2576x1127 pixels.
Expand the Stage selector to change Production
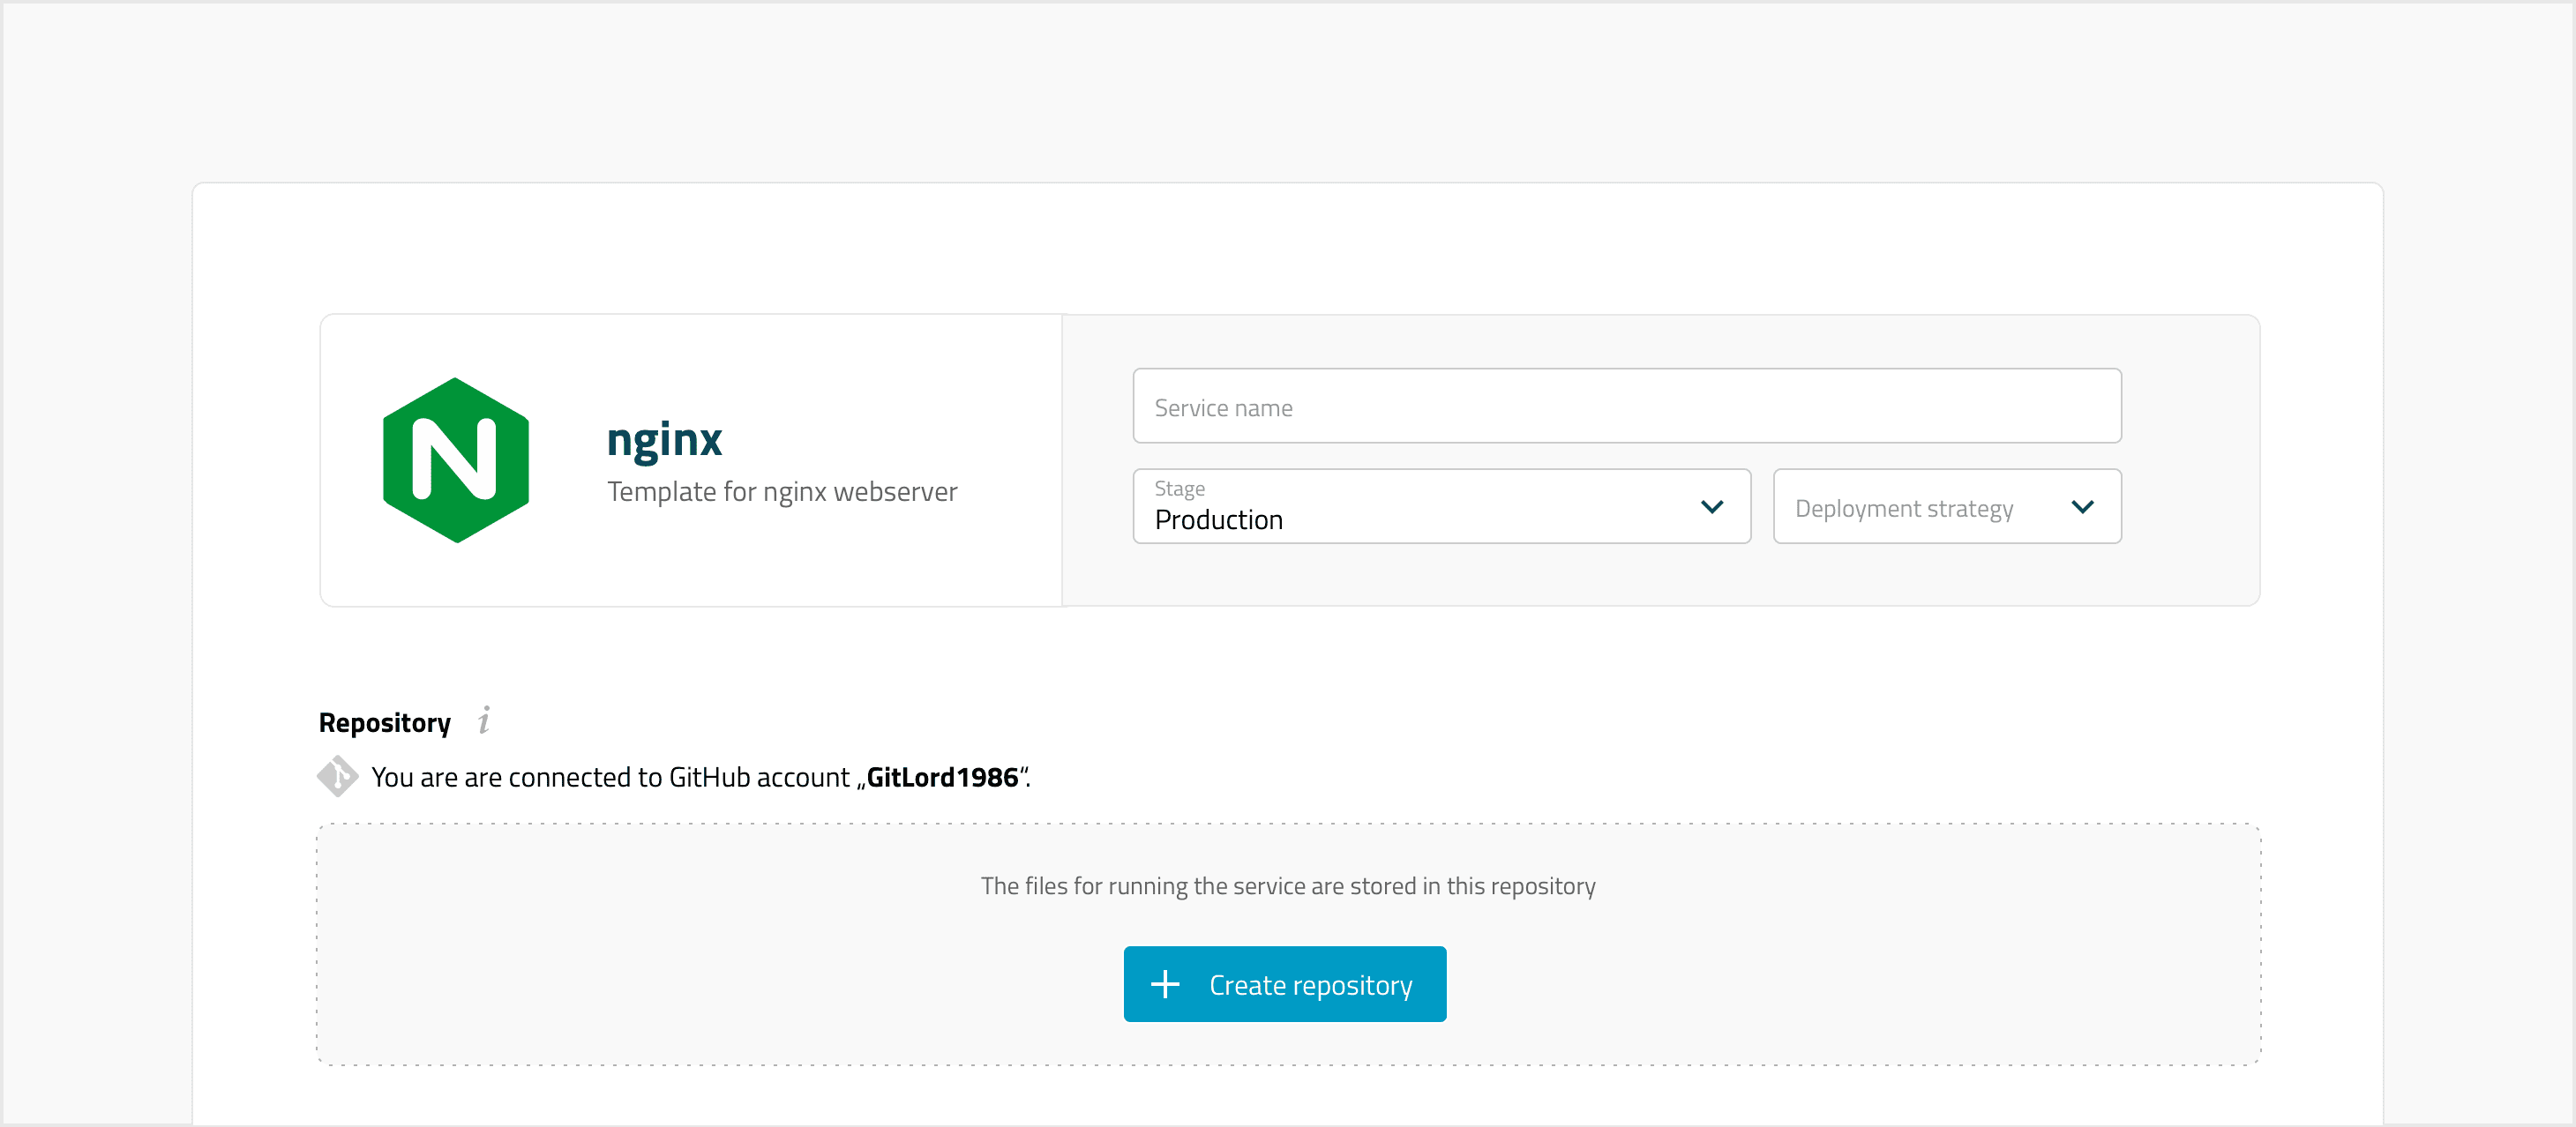1440,506
